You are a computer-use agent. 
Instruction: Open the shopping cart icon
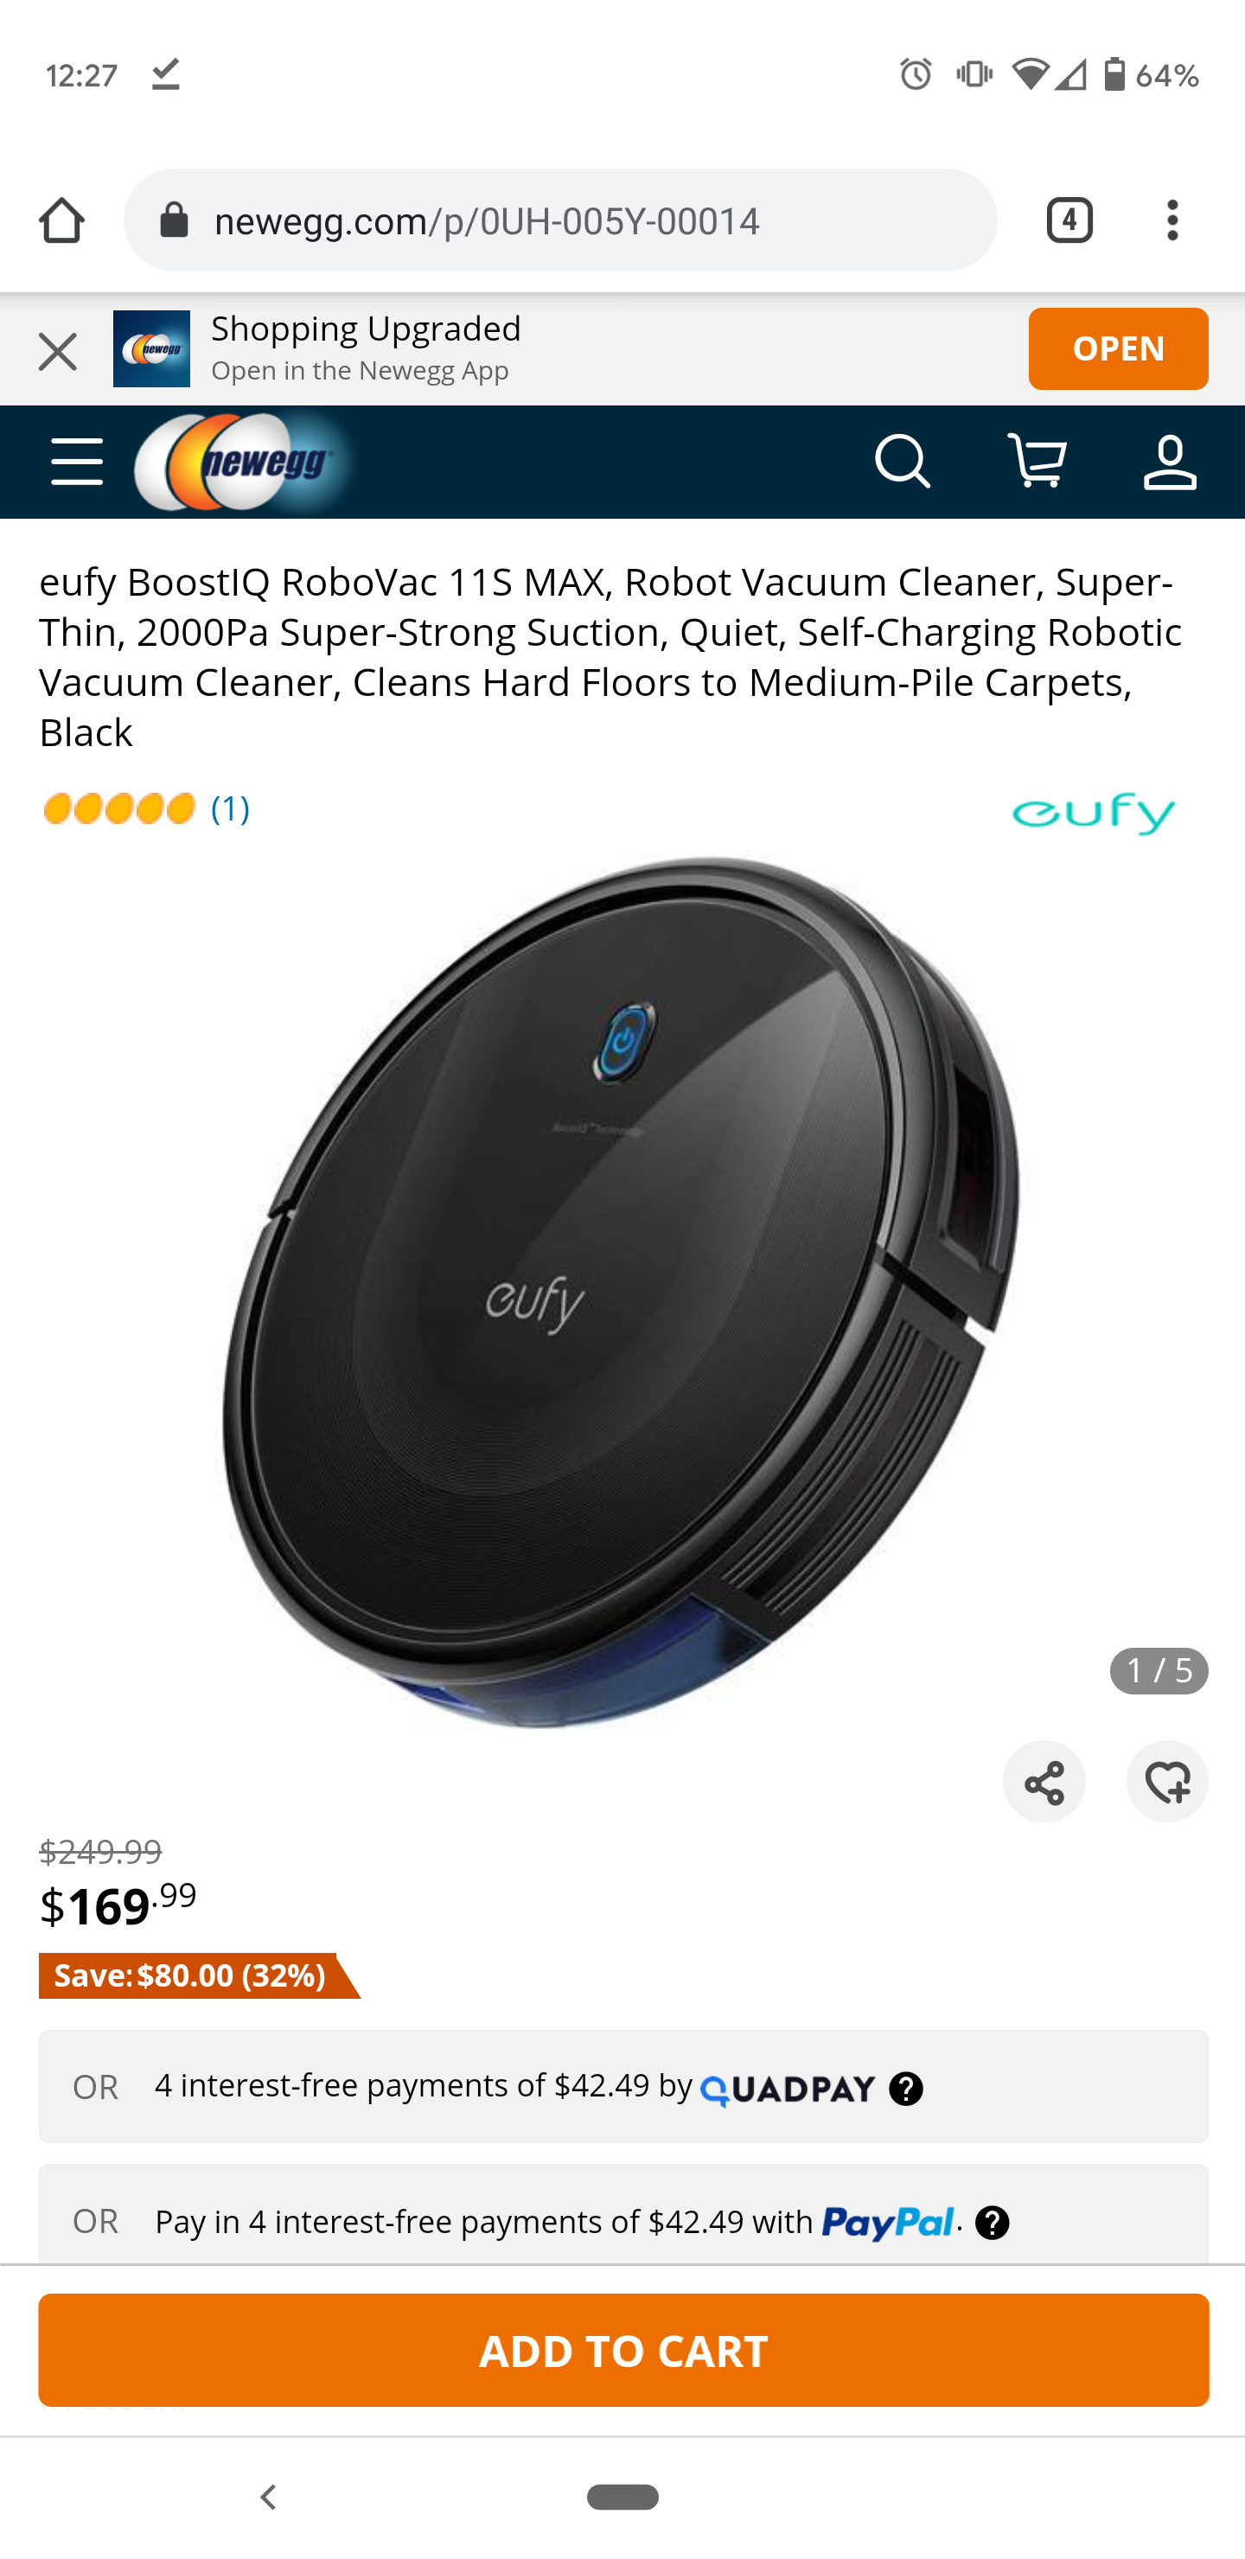[x=1037, y=461]
